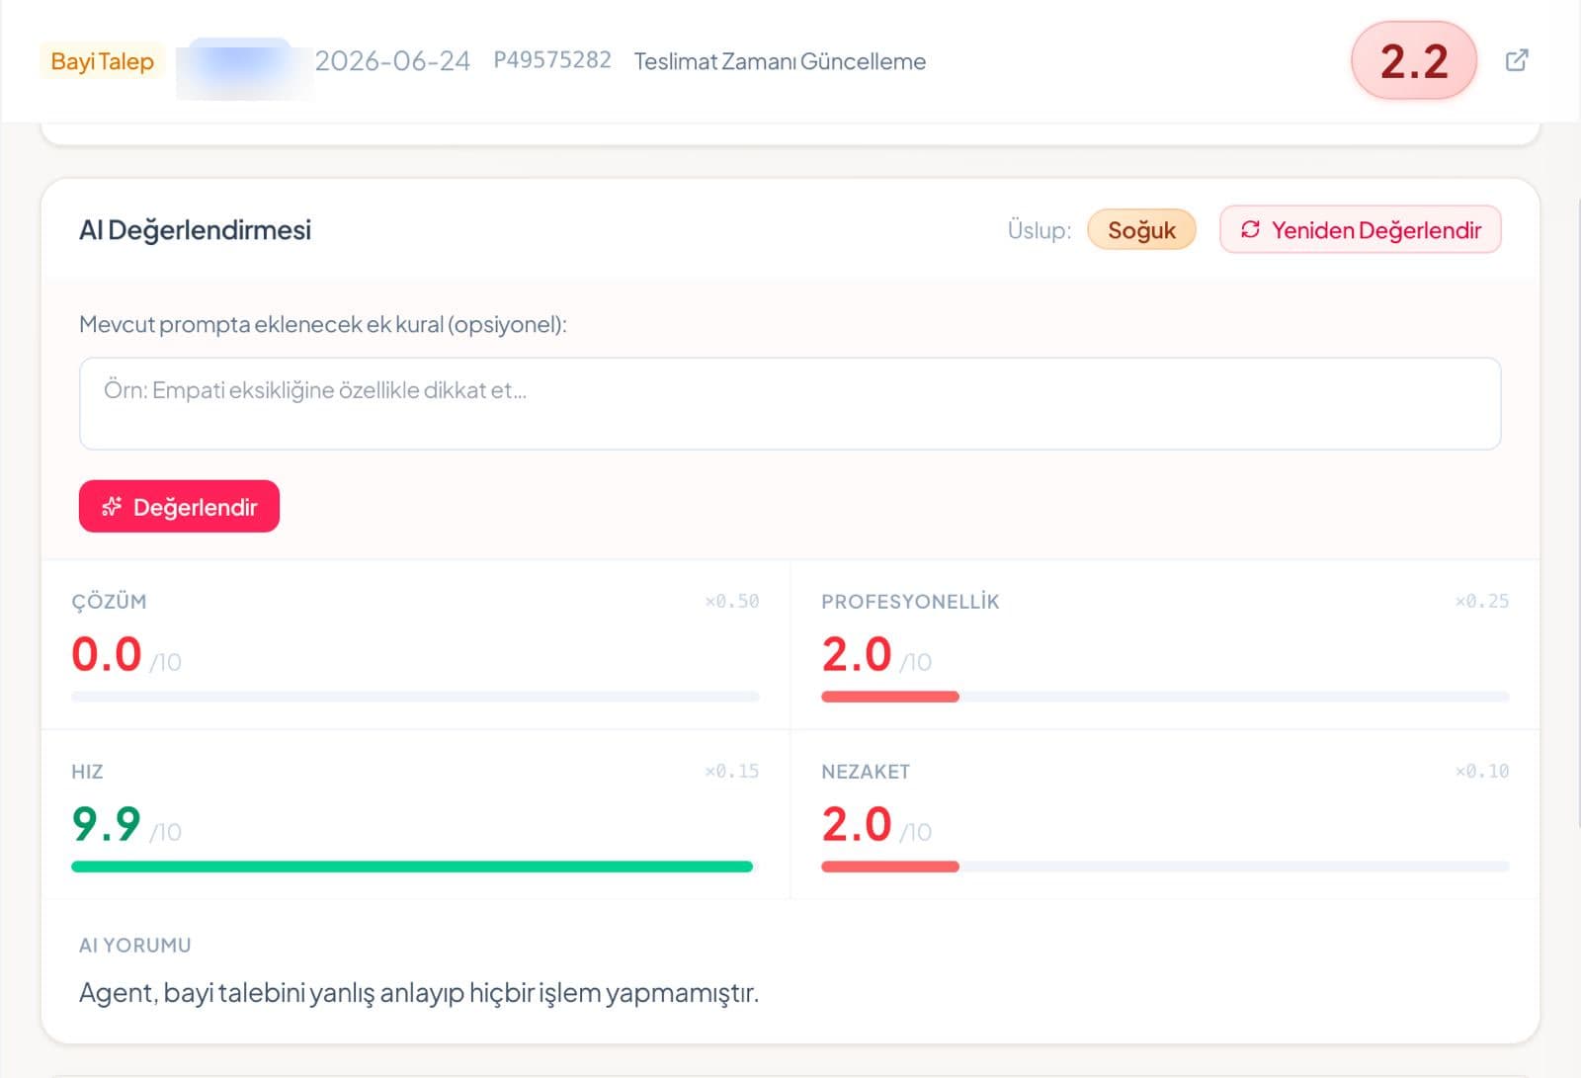Image resolution: width=1581 pixels, height=1078 pixels.
Task: Click the PROFESYONELLİK score progress bar
Action: (1165, 697)
